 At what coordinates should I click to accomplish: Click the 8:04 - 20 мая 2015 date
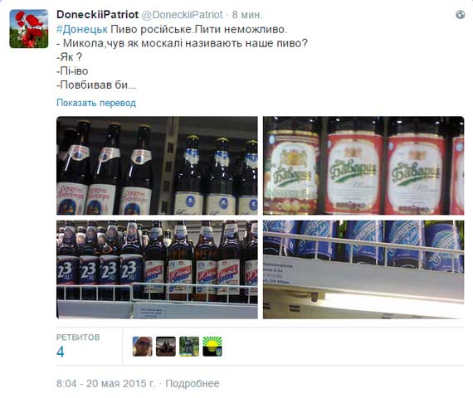click(x=105, y=384)
